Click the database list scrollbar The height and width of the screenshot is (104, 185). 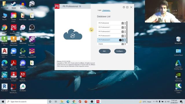pos(127,32)
